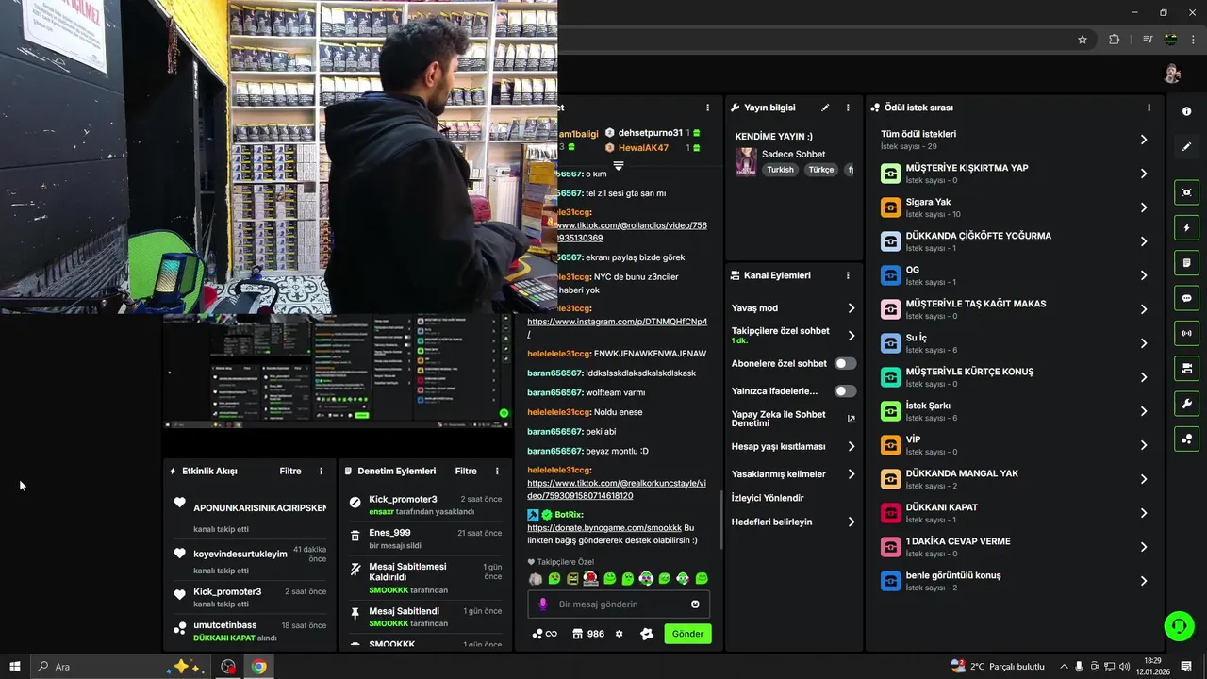
Task: Open Chrome extensions puzzle icon
Action: tap(1114, 40)
